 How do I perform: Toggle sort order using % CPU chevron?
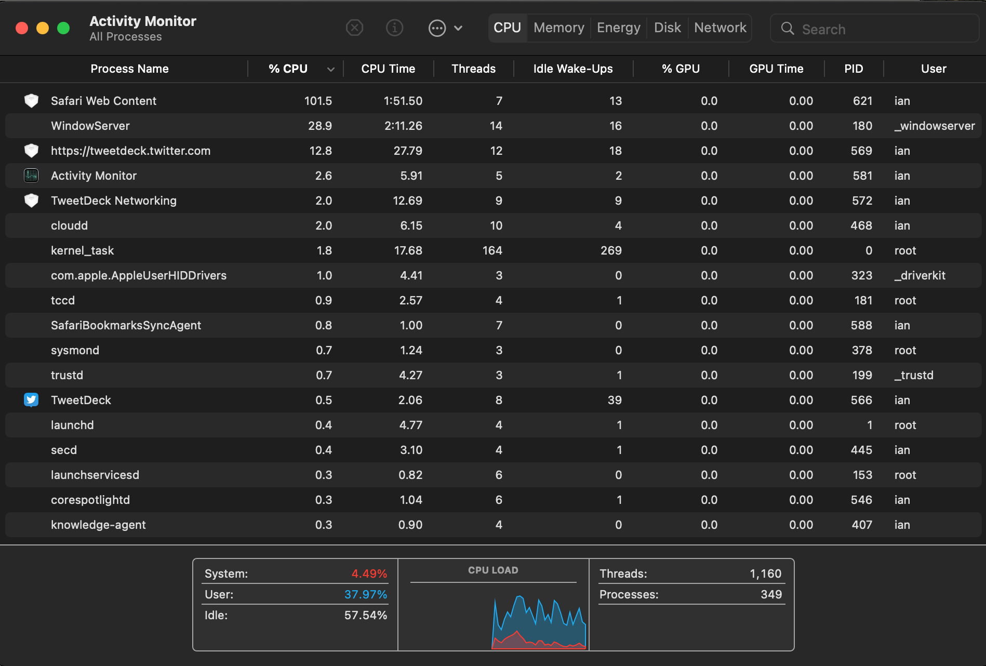click(330, 69)
